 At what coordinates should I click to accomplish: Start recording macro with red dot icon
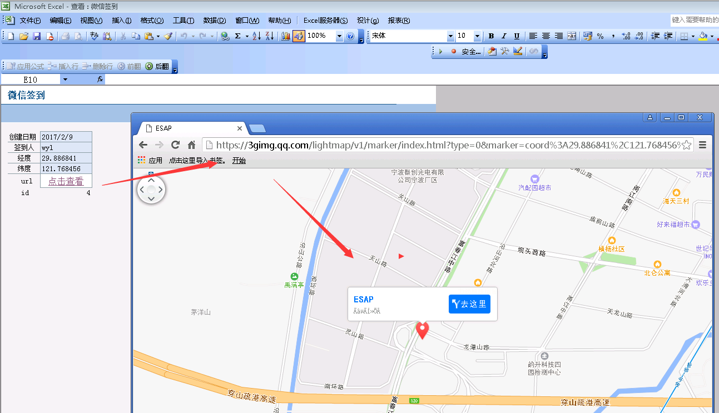tap(453, 52)
